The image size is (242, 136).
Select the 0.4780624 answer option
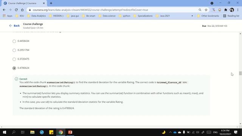[x=14, y=68]
